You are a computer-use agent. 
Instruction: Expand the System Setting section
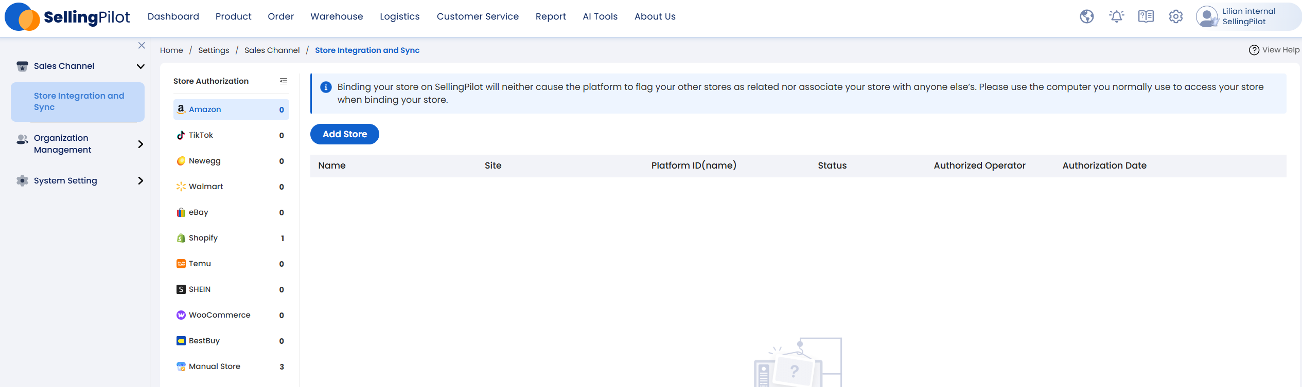[140, 181]
